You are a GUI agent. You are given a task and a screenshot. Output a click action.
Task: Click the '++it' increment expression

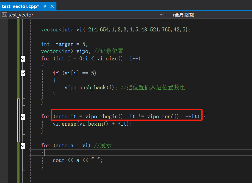tap(191, 117)
